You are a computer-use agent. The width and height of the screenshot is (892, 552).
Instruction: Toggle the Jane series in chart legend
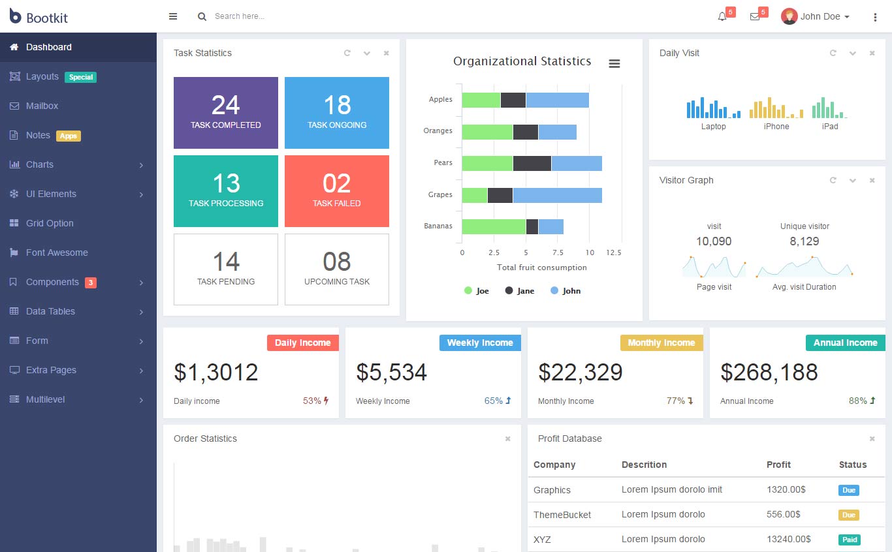click(x=520, y=291)
